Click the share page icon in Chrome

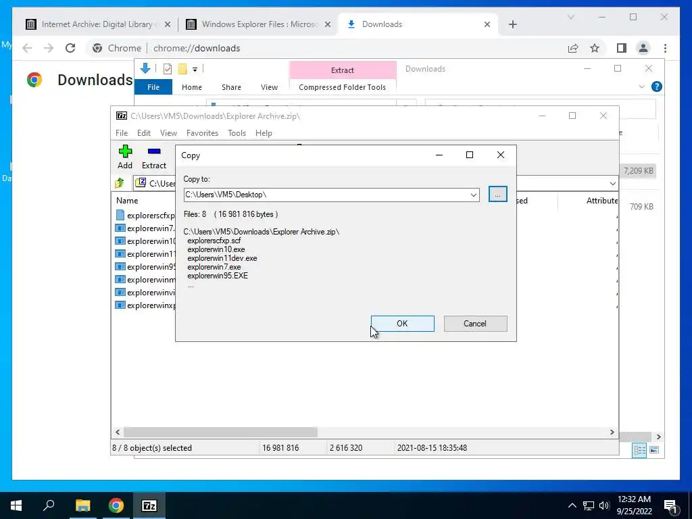pos(573,48)
